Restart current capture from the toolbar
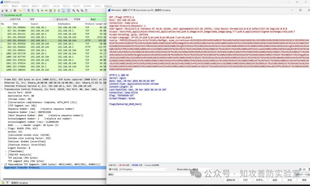Image resolution: width=310 pixels, height=186 pixels. [11, 10]
